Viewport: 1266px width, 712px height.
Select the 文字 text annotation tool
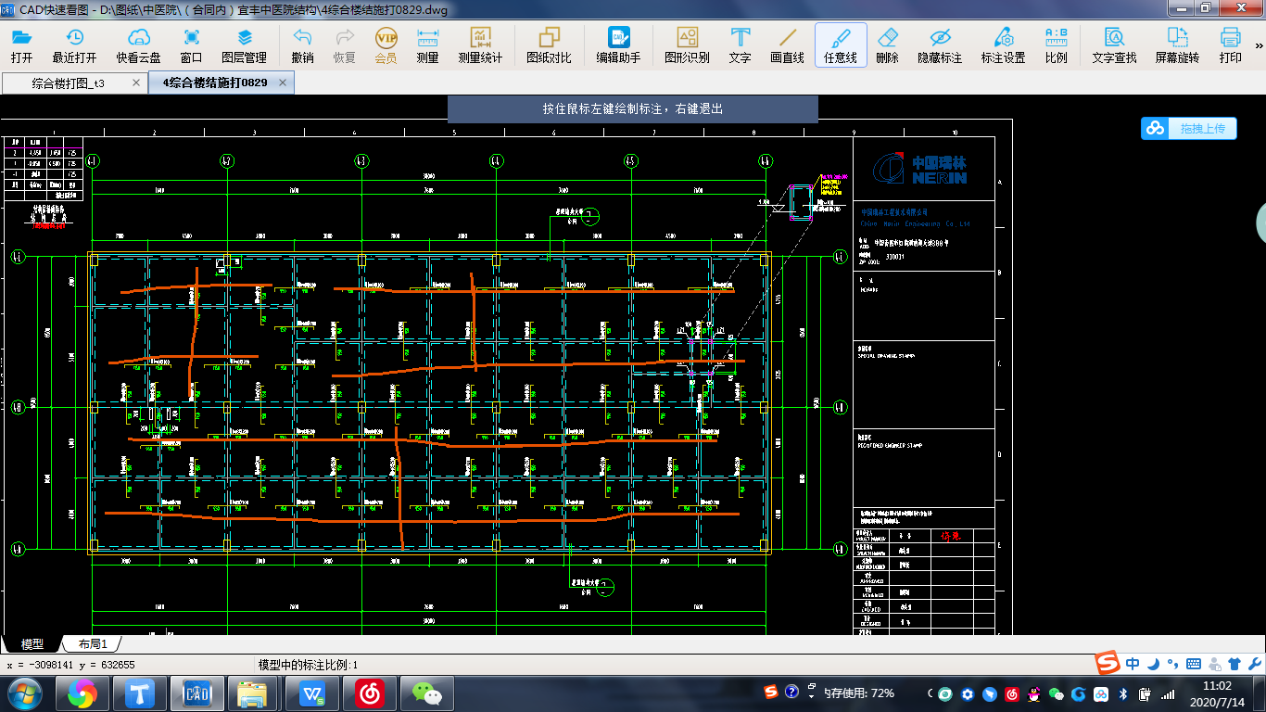pyautogui.click(x=740, y=45)
